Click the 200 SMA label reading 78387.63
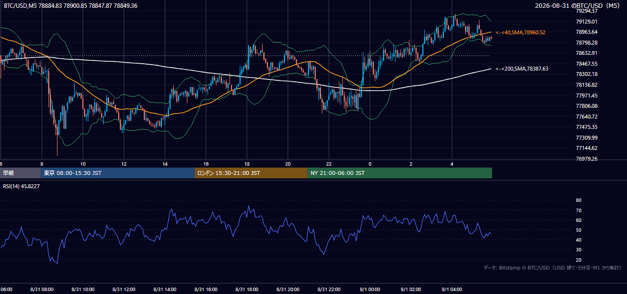 click(x=522, y=69)
